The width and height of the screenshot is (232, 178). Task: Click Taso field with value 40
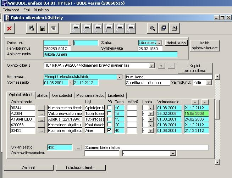(119, 130)
